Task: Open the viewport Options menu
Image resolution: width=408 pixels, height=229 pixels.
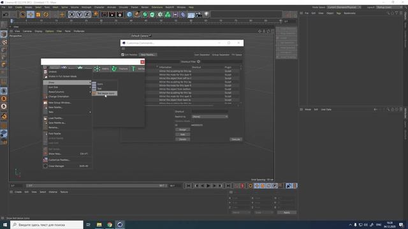Action: pyautogui.click(x=49, y=31)
